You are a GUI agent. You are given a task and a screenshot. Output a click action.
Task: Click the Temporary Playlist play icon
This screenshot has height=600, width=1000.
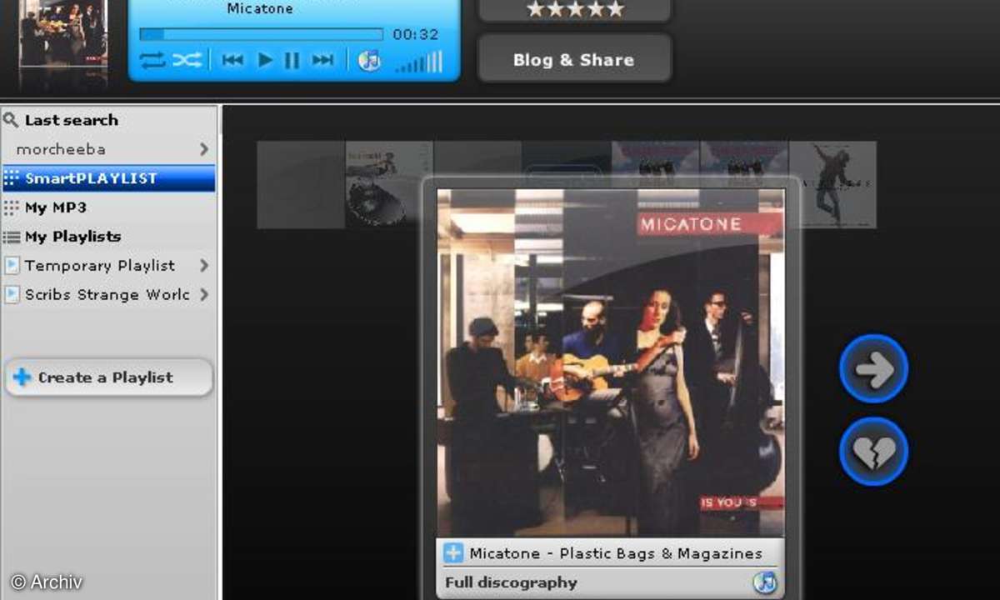pos(12,266)
